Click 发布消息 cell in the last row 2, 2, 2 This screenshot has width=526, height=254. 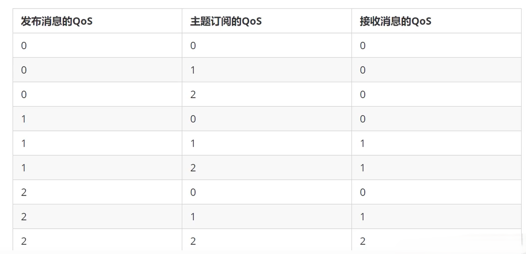97,239
